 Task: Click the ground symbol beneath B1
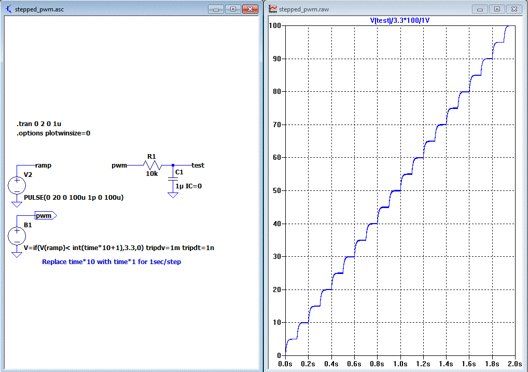pos(17,255)
